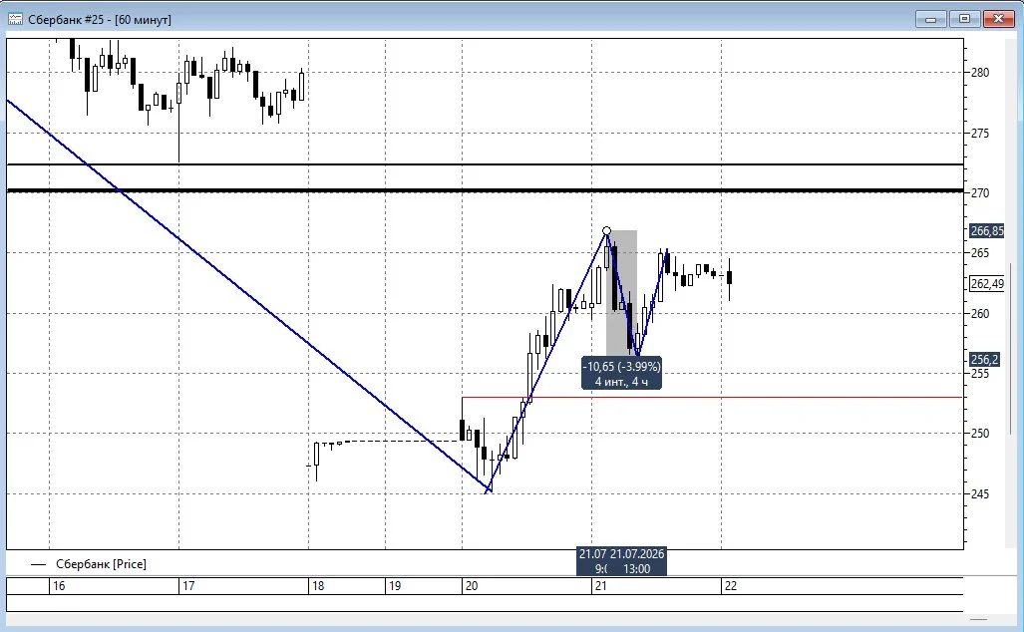Click date 22 on the time axis
Screen dimensions: 1024x632
click(x=731, y=586)
